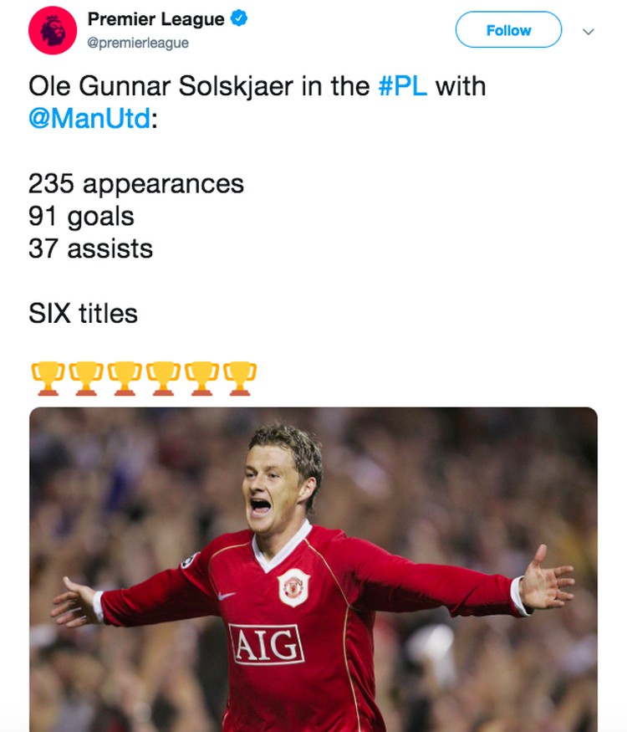Screen dimensions: 627x732
Task: Click the fifth trophy emoji
Action: coord(201,379)
